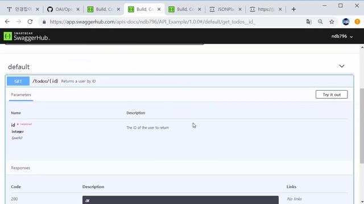Open the ndb796 account dropdown
This screenshot has width=364, height=204.
pos(342,36)
